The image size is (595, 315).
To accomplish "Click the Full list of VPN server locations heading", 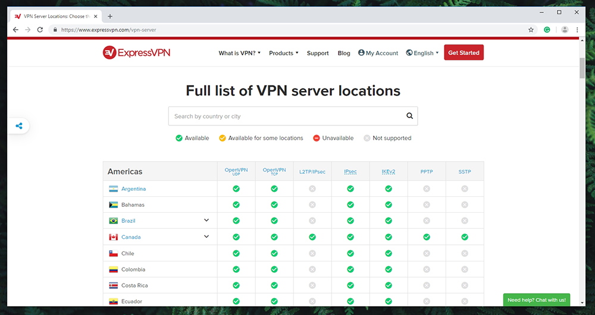I will click(293, 91).
